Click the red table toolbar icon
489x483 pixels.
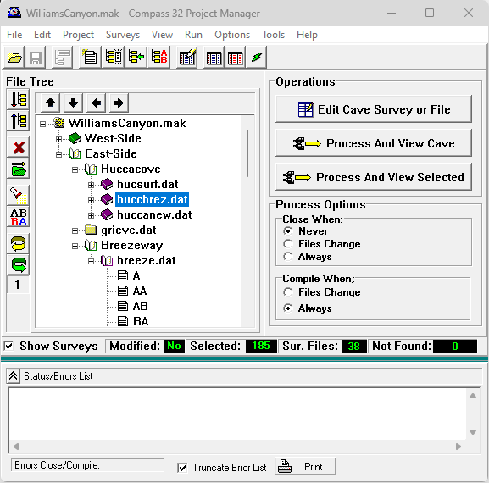tap(235, 57)
